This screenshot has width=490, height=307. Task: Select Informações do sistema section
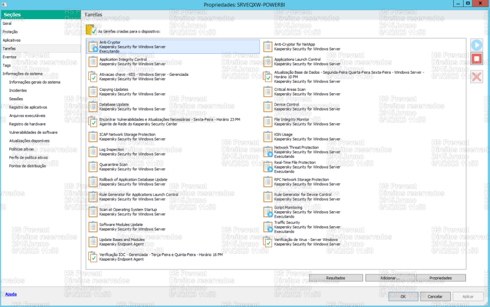click(x=23, y=74)
